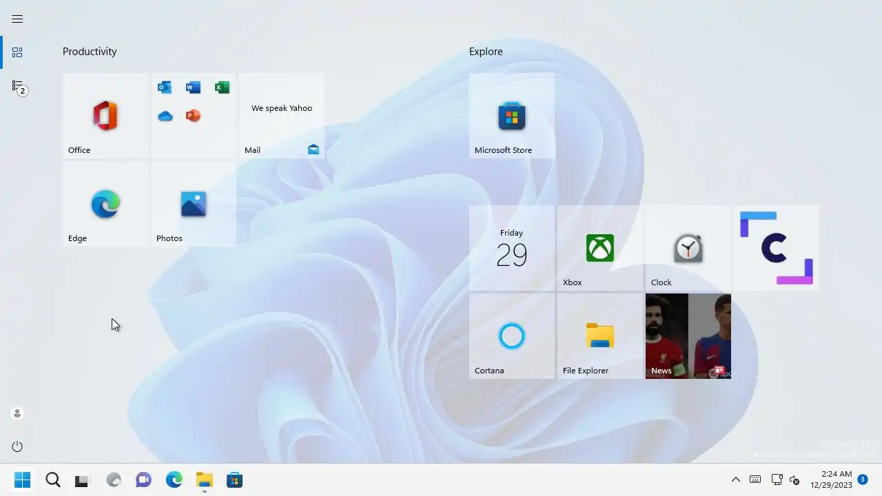
Task: Open the Microsoft Store tile
Action: [x=512, y=116]
